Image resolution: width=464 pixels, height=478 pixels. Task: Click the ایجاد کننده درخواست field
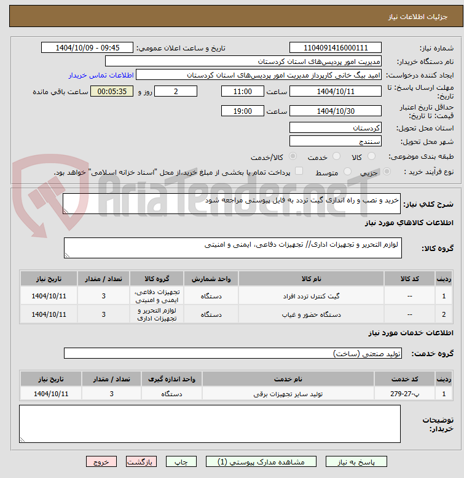(x=259, y=74)
